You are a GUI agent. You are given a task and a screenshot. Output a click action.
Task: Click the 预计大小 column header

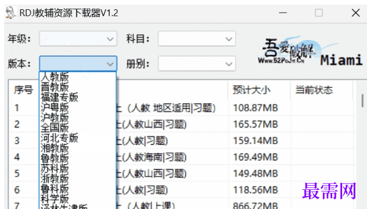(x=259, y=90)
